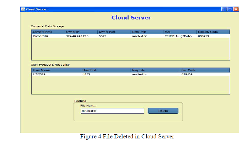Close the Cloud Server window
This screenshot has height=145, width=242.
point(235,9)
